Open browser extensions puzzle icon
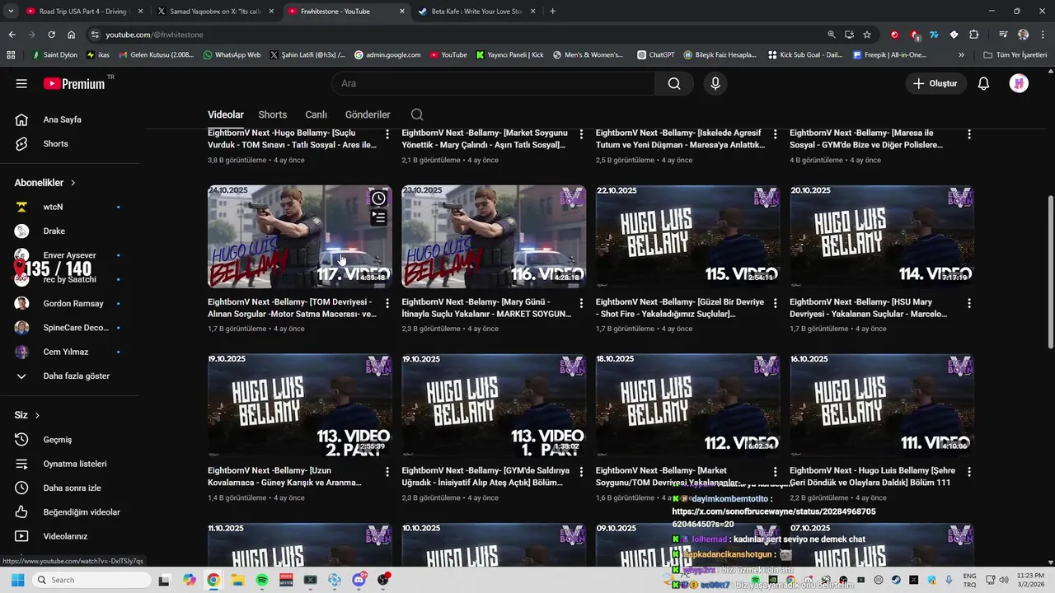1055x593 pixels. [x=973, y=35]
